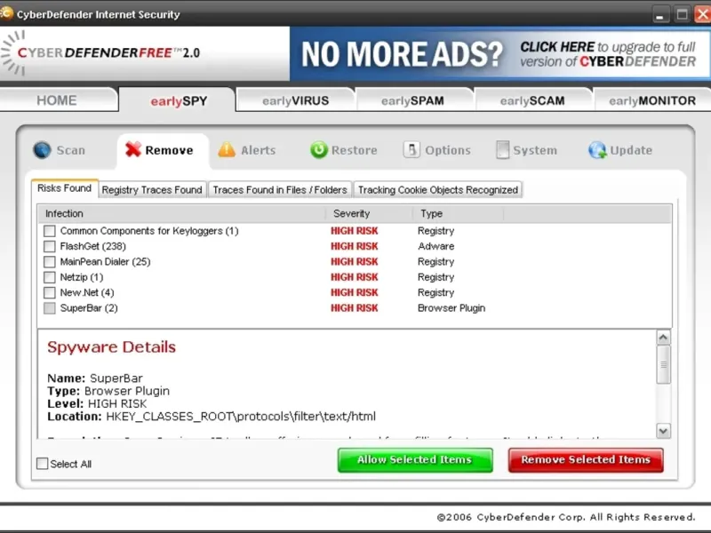Screen dimensions: 711x533
Task: Enable the Select All checkbox
Action: coord(42,463)
